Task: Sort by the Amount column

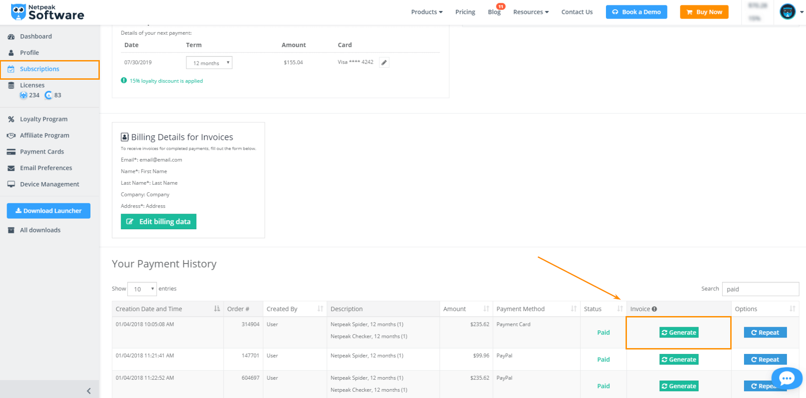Action: (x=466, y=309)
